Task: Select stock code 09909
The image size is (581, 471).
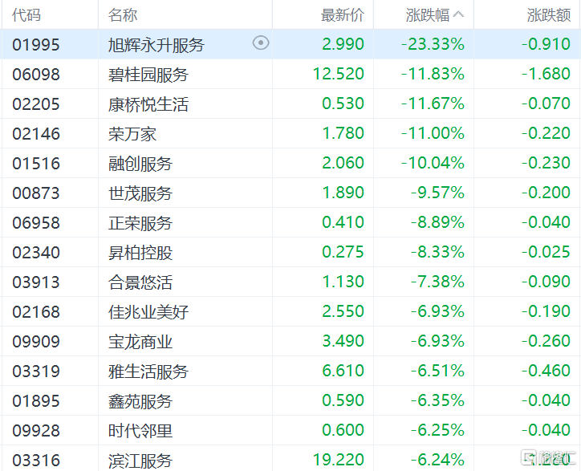Action: click(x=36, y=341)
